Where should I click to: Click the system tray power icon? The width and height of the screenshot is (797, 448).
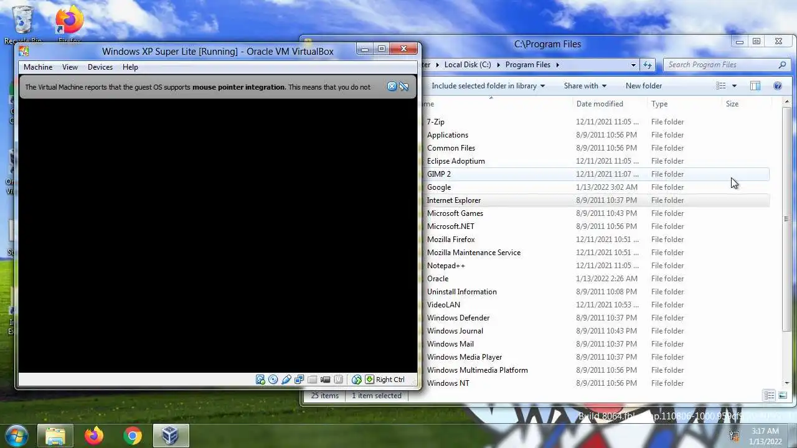(734, 436)
